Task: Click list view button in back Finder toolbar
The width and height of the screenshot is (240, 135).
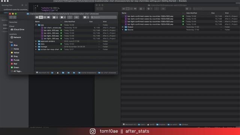Action: click(x=127, y=9)
